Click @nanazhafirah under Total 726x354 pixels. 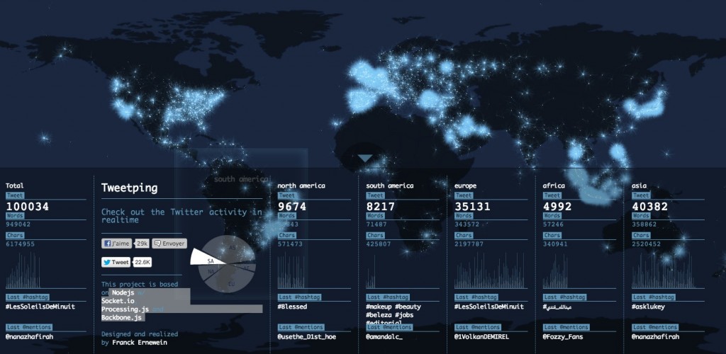(x=29, y=337)
